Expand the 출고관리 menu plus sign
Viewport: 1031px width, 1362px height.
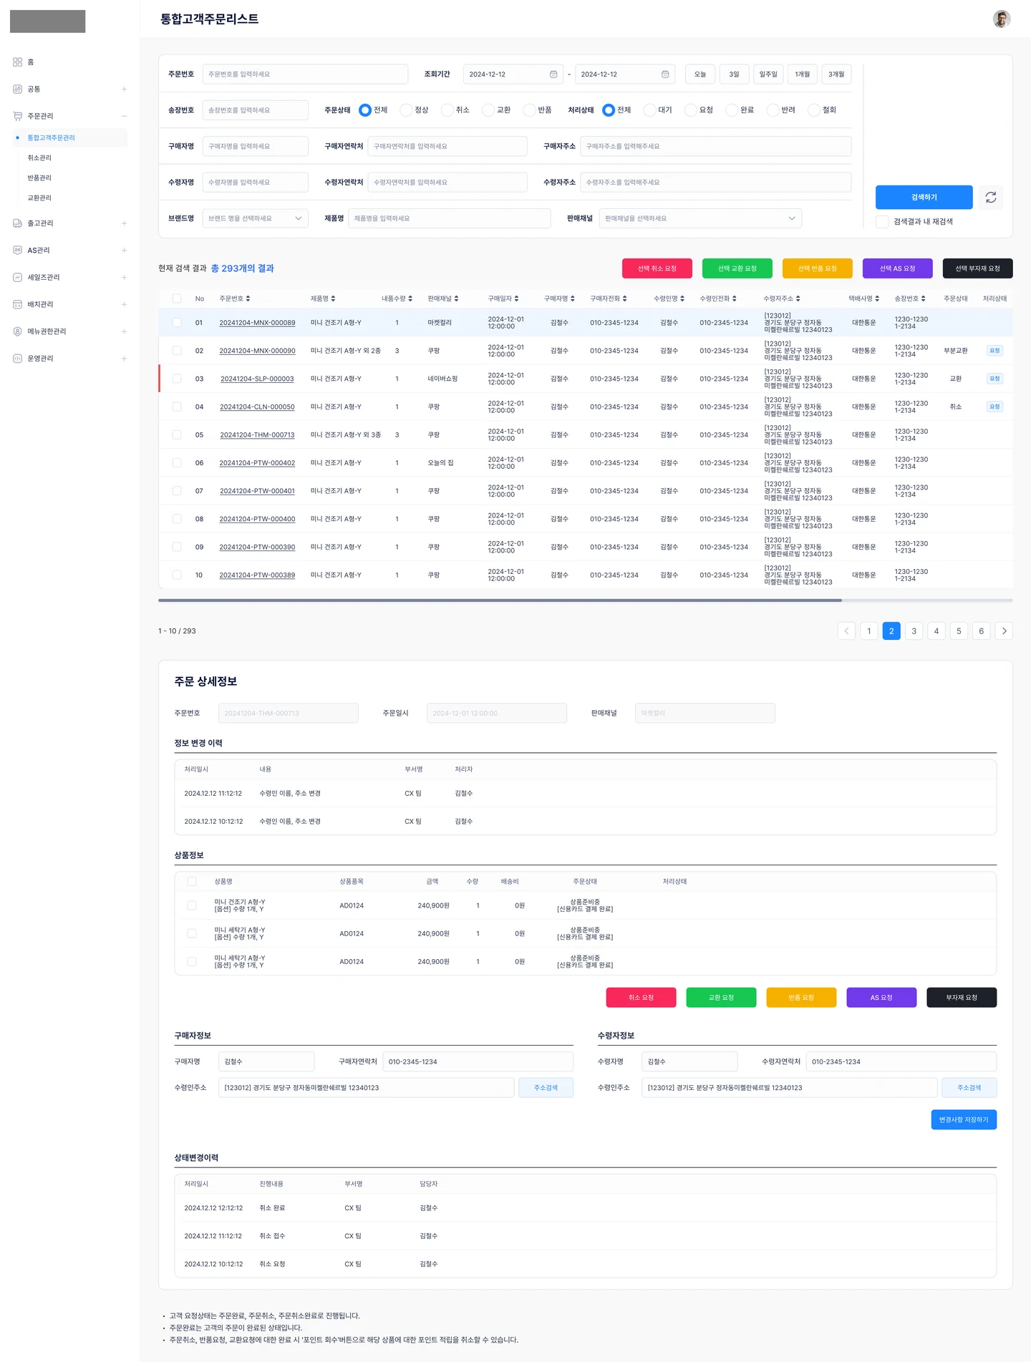[x=124, y=223]
